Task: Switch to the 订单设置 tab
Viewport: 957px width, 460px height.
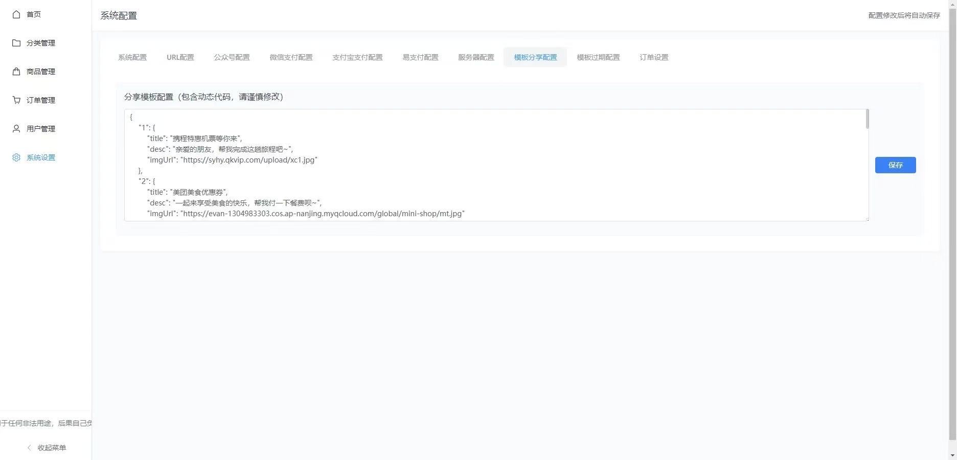Action: click(x=654, y=57)
